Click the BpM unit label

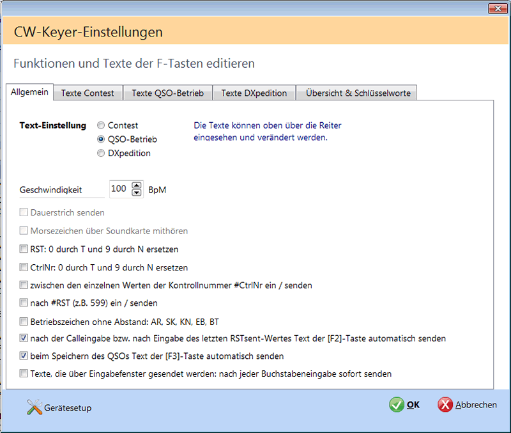coord(157,190)
